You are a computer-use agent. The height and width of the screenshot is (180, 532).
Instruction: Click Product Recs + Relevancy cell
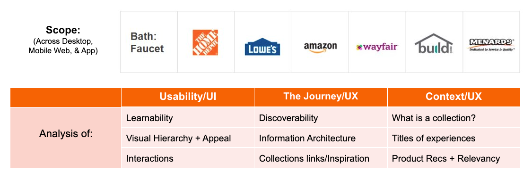coord(454,158)
